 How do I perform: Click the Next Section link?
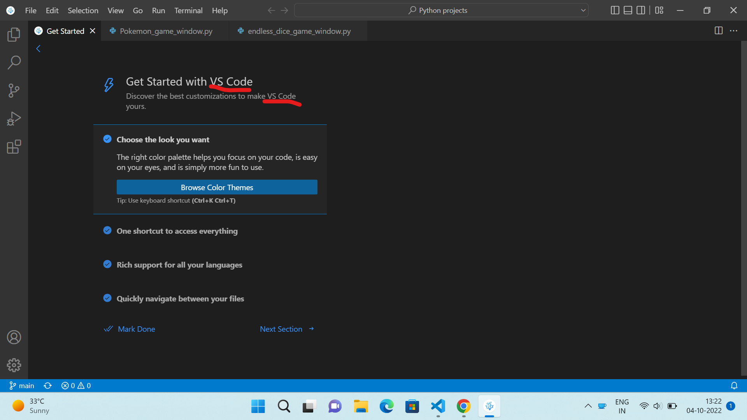287,329
